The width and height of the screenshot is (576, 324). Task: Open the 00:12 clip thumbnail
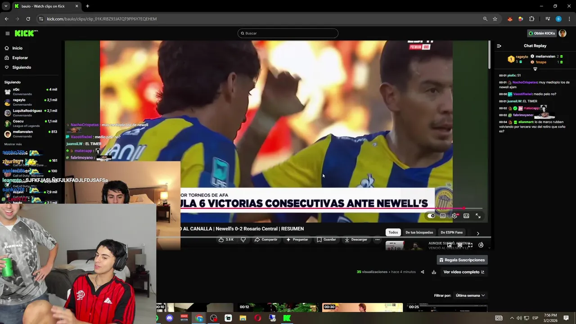tap(279, 308)
